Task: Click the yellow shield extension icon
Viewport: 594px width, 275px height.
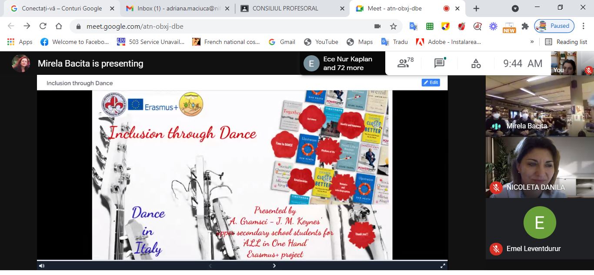Action: [445, 26]
